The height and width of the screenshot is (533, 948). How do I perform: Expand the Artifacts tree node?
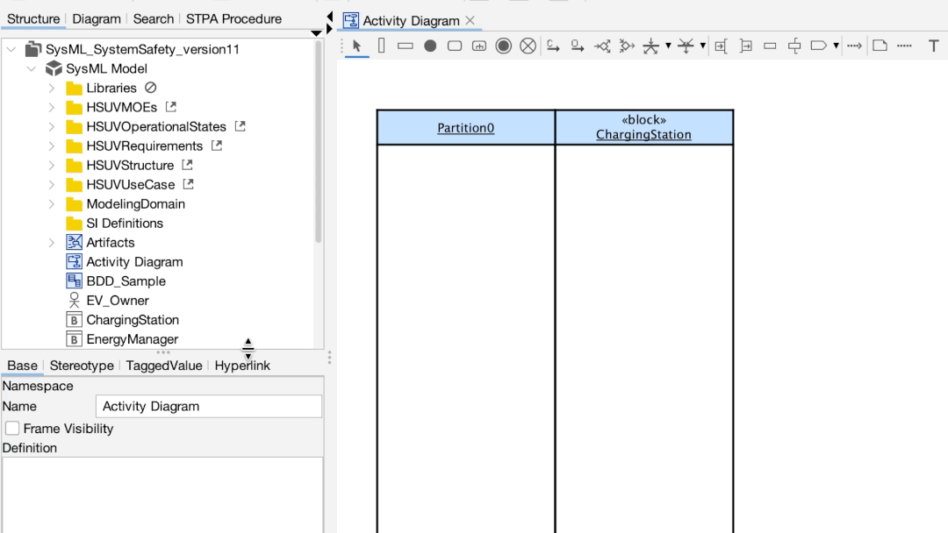(x=52, y=242)
